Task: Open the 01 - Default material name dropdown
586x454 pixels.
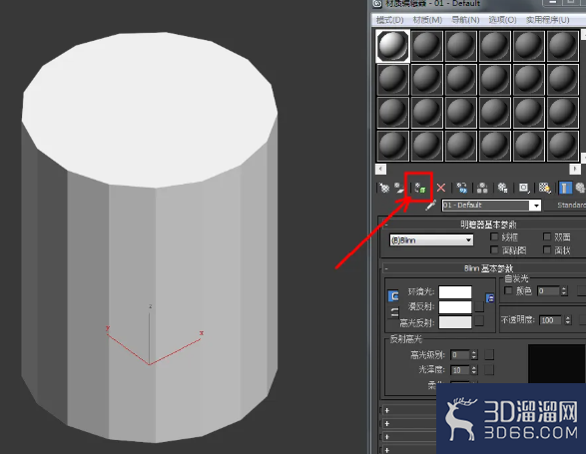Action: [x=536, y=206]
